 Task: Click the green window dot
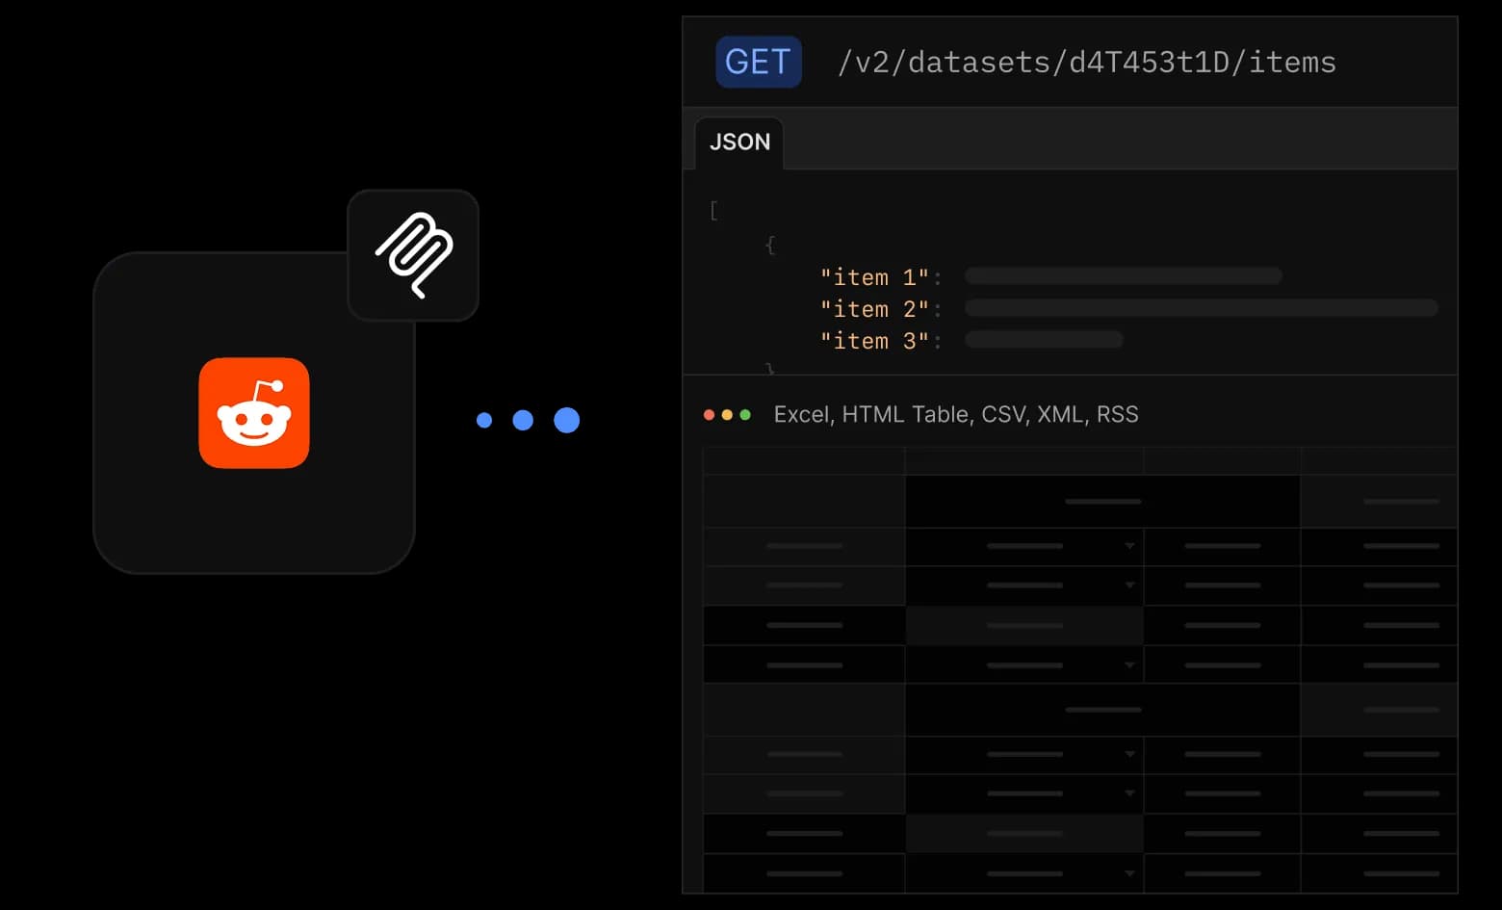(745, 415)
